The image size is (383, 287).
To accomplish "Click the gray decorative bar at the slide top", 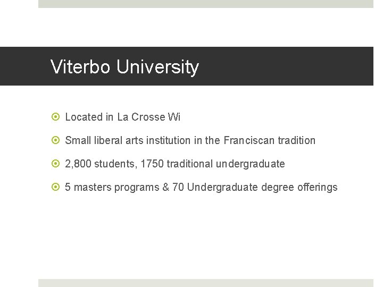I will click(x=206, y=4).
